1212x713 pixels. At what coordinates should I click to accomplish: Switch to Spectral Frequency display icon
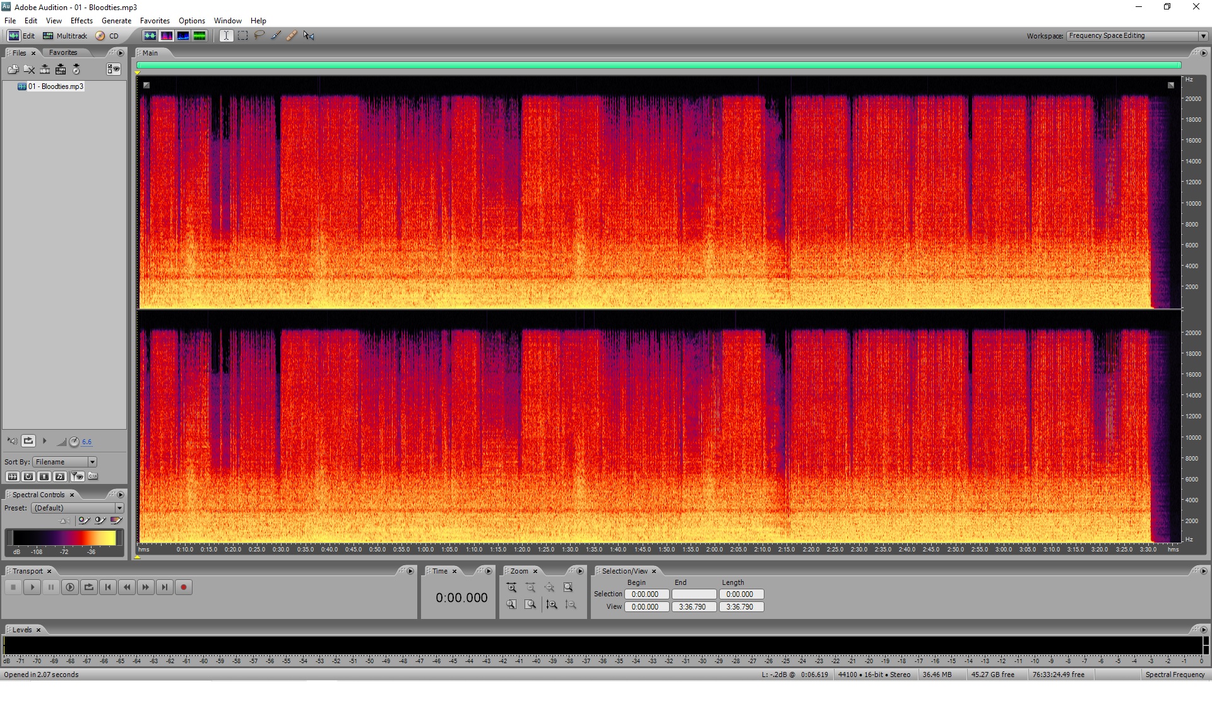click(167, 35)
